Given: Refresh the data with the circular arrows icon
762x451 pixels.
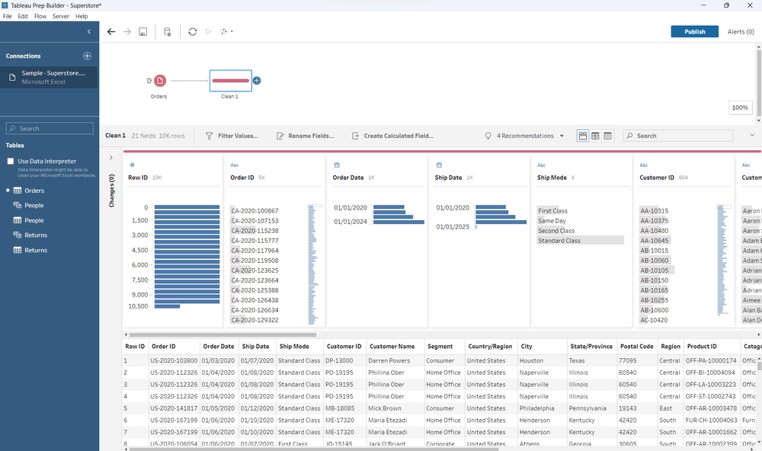Looking at the screenshot, I should 193,31.
